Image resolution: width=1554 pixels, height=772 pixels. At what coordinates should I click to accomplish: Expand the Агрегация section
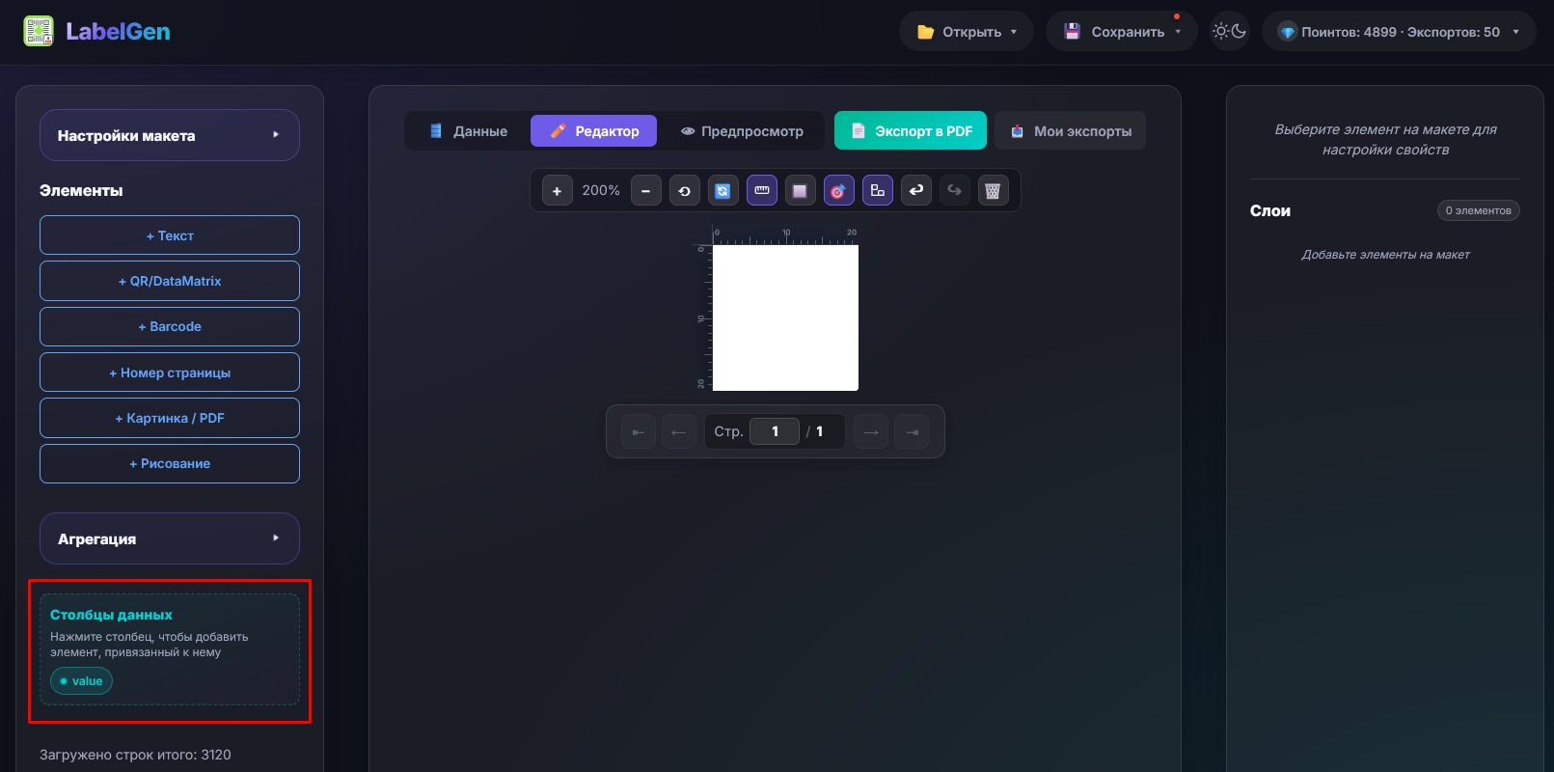pyautogui.click(x=170, y=538)
